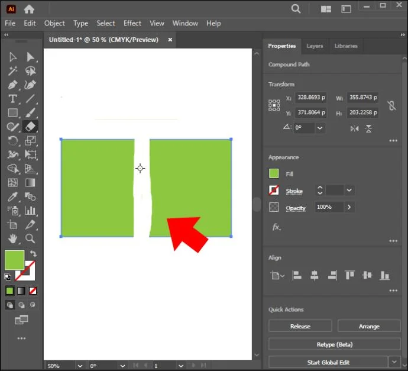Select the Type tool
The image size is (408, 371).
(12, 99)
